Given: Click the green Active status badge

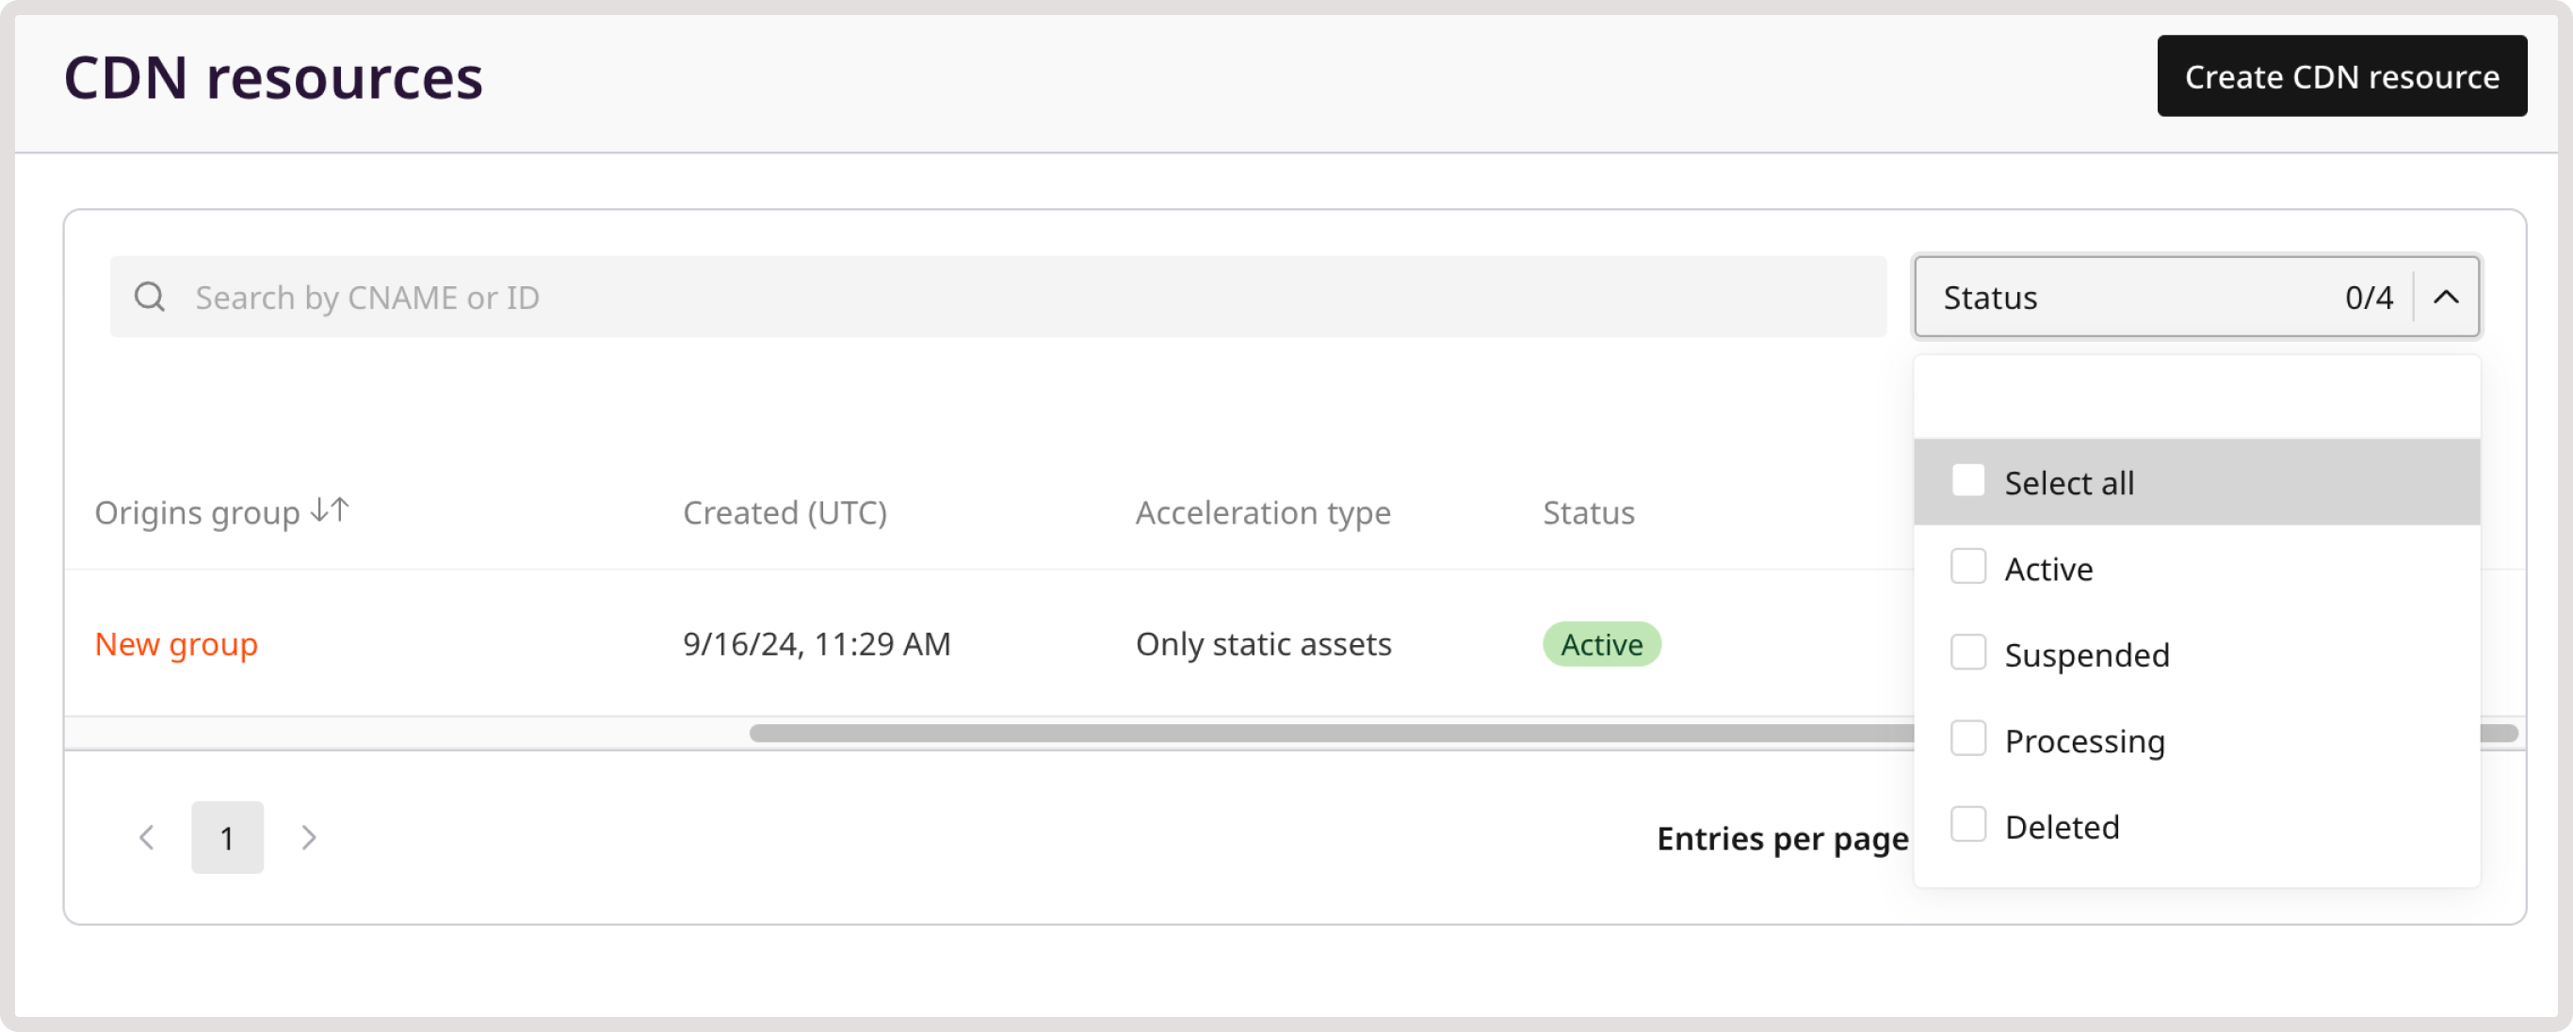Looking at the screenshot, I should pyautogui.click(x=1600, y=644).
